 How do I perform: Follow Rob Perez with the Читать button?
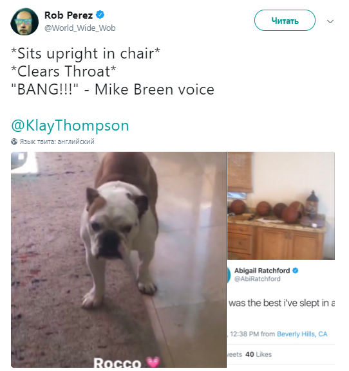pos(285,21)
